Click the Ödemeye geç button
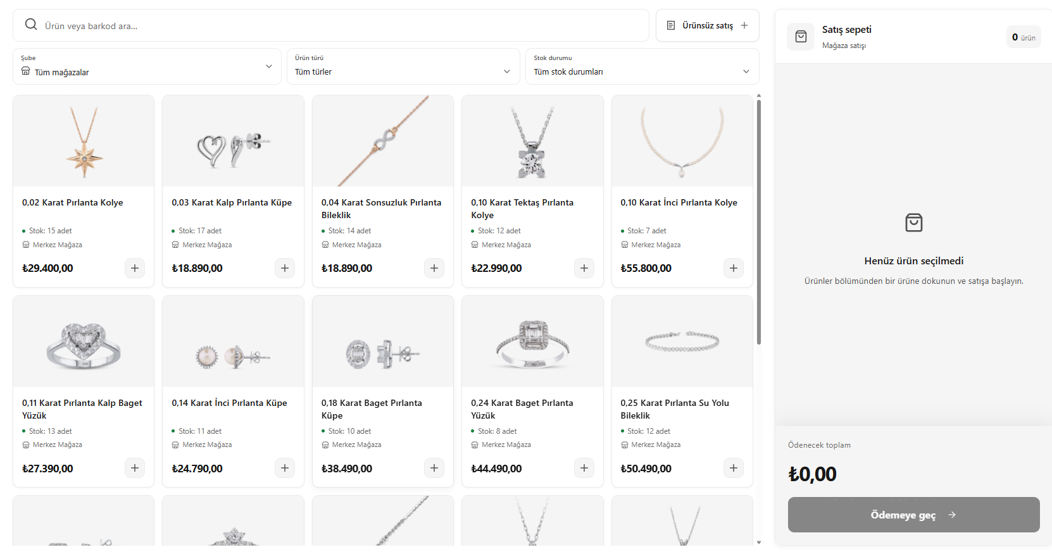 913,515
